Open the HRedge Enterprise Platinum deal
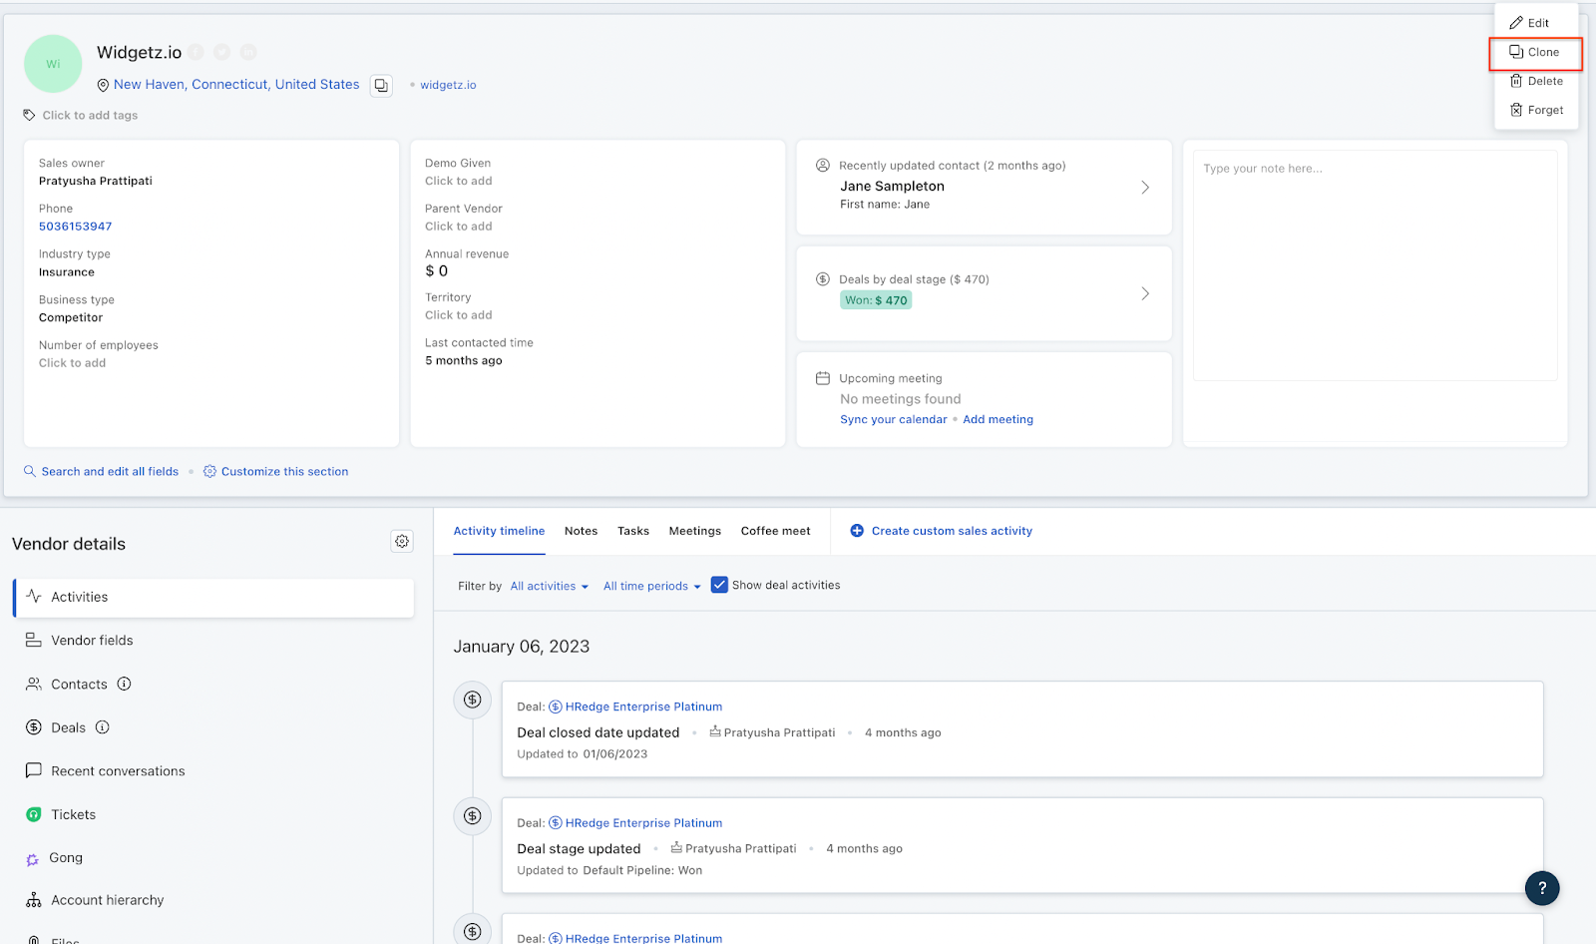The width and height of the screenshot is (1596, 944). click(x=641, y=706)
